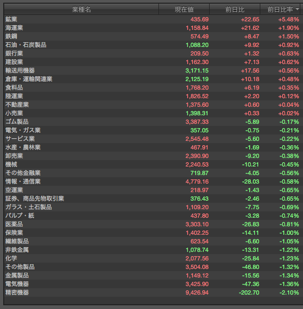Click the change value +22.65
303x309 pixels.
250,19
